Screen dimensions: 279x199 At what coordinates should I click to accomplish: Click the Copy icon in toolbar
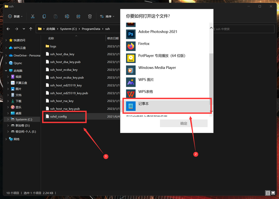point(44,17)
